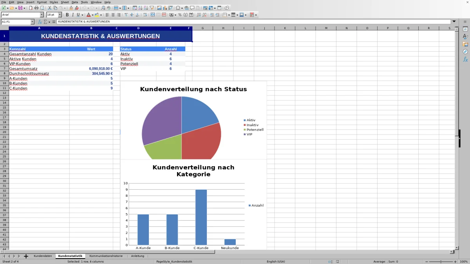The width and height of the screenshot is (470, 264).
Task: Open the Insert Pivot Table tool
Action: [171, 8]
